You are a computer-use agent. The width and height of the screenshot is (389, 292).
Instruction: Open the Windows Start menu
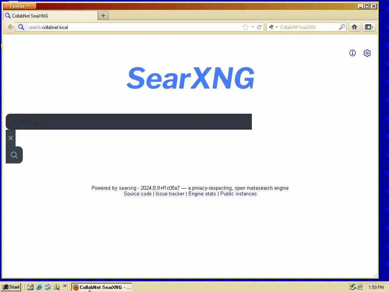pos(11,287)
